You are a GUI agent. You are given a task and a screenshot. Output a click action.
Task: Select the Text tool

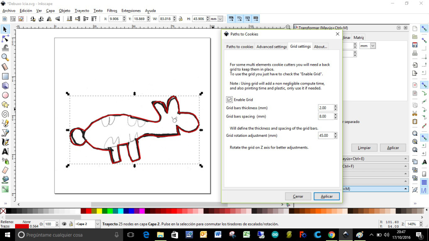(x=5, y=151)
